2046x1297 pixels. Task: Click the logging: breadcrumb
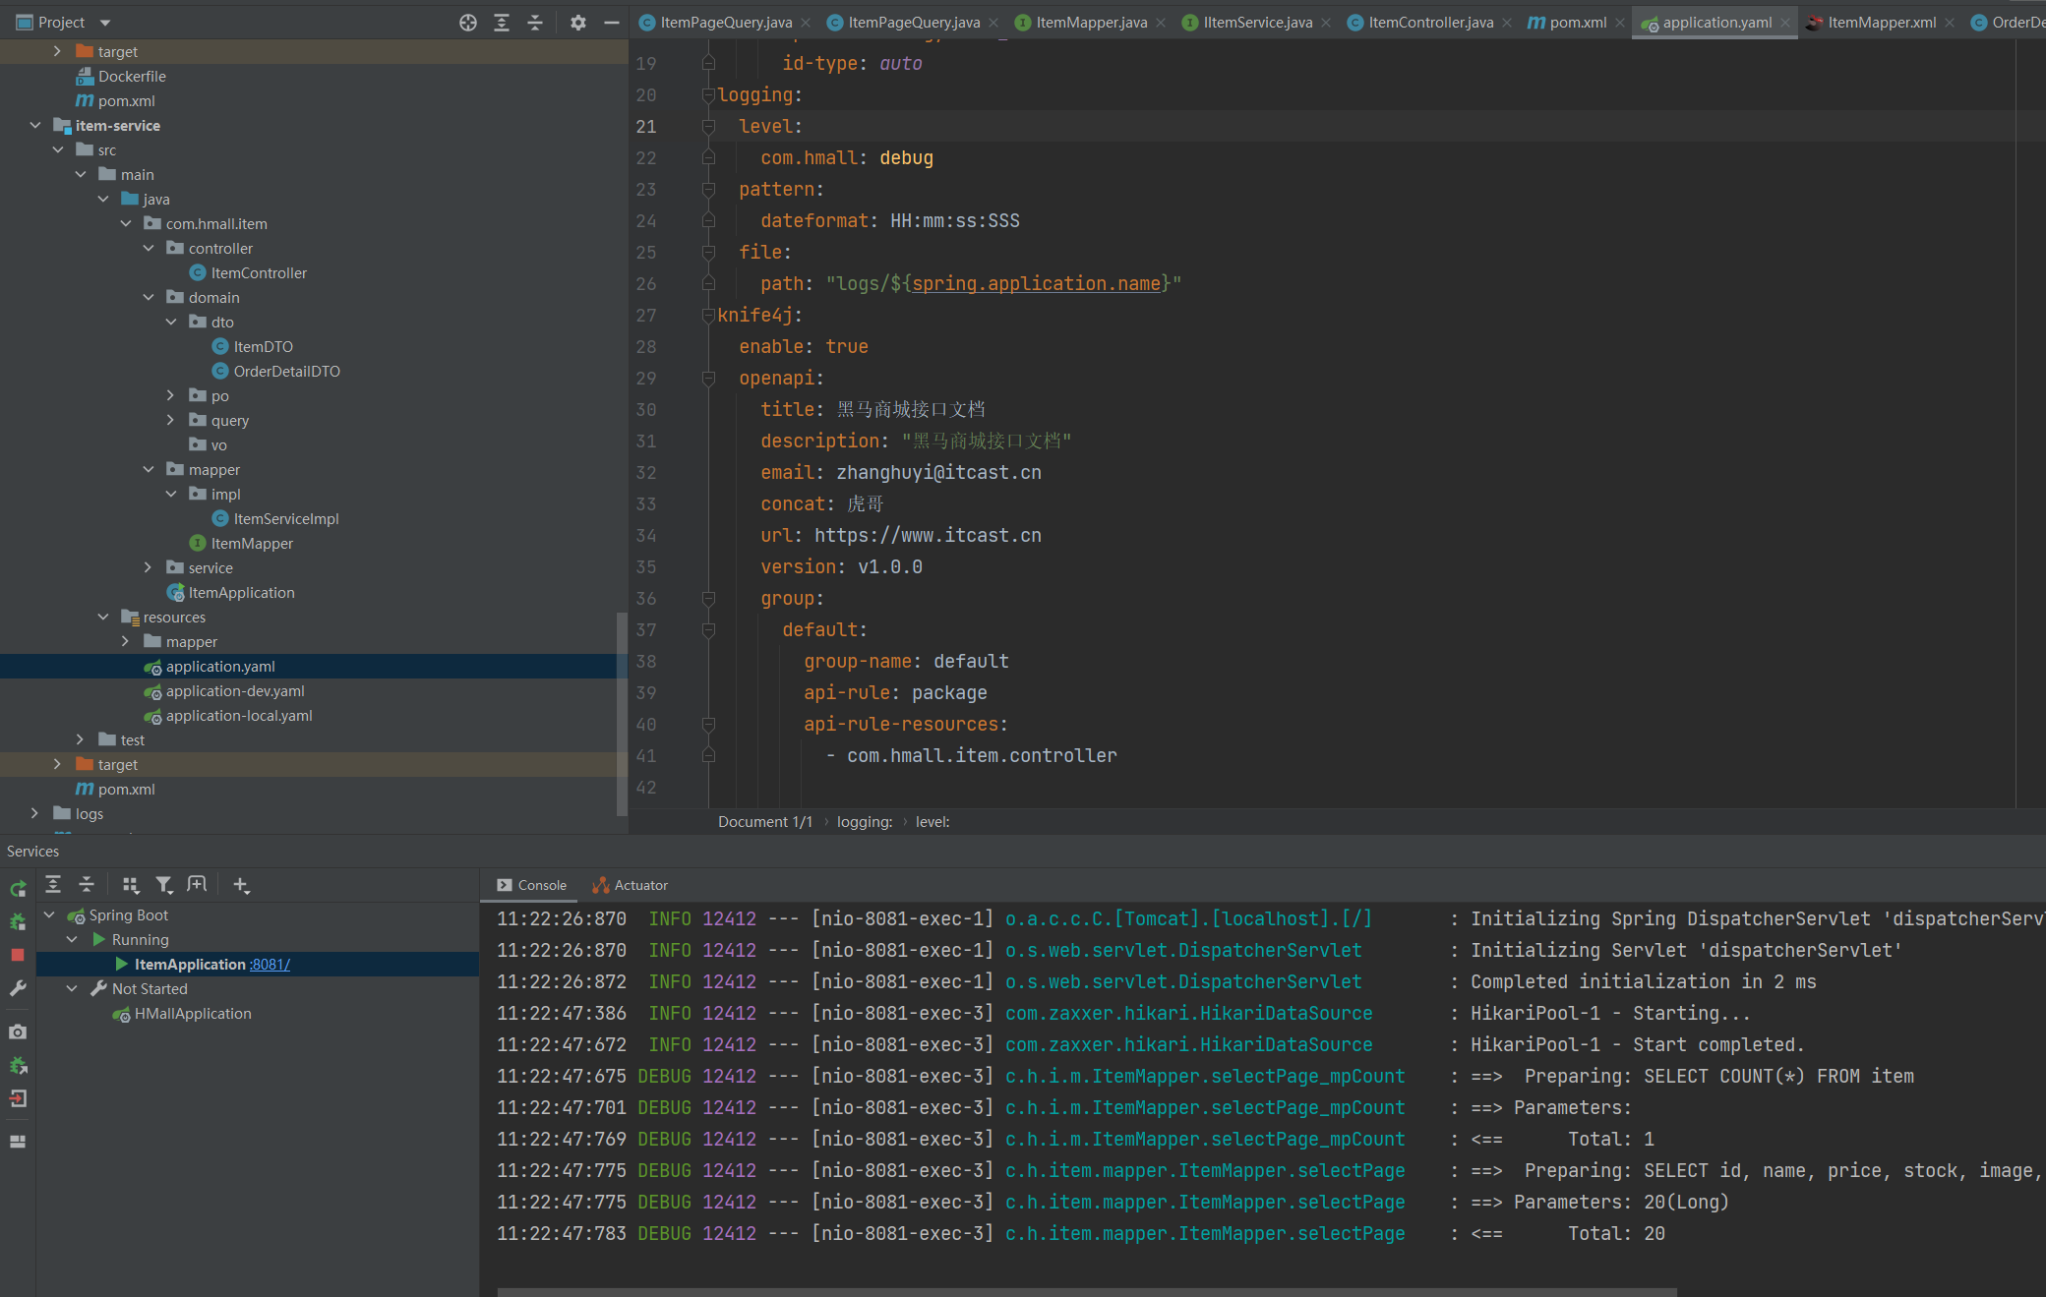(865, 822)
